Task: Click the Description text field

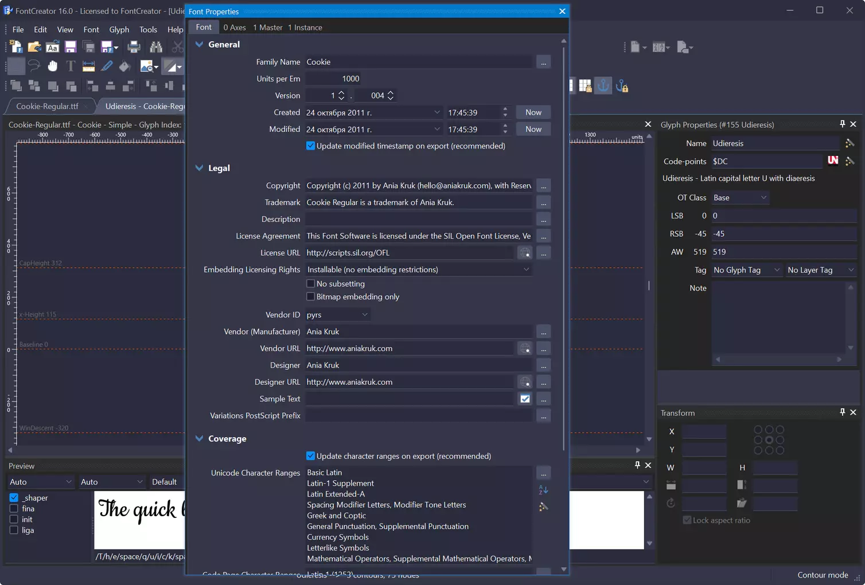Action: click(x=419, y=219)
